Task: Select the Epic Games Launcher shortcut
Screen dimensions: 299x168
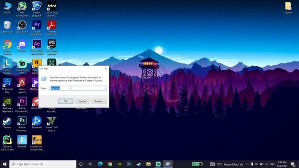Action: pyautogui.click(x=52, y=48)
